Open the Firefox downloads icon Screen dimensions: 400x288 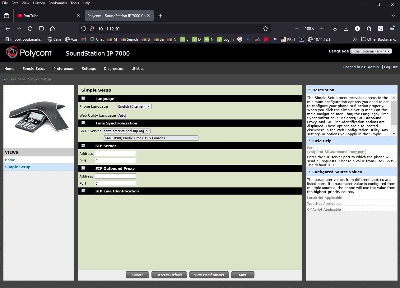click(x=346, y=29)
